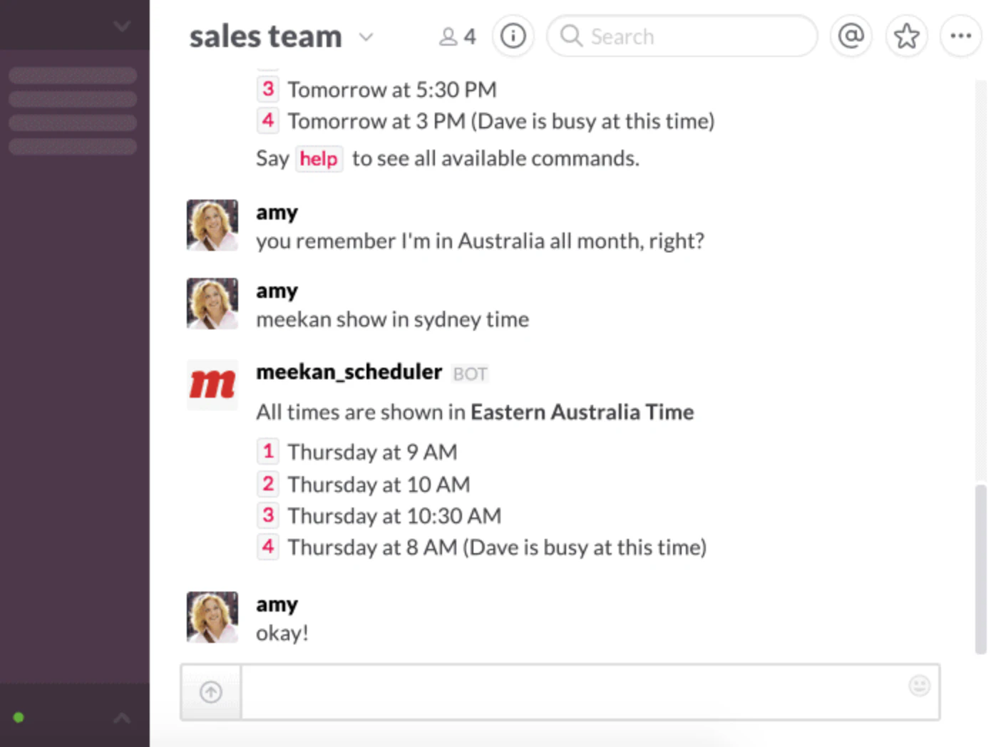Show mentions with the @ icon
Image resolution: width=991 pixels, height=747 pixels.
click(x=851, y=36)
